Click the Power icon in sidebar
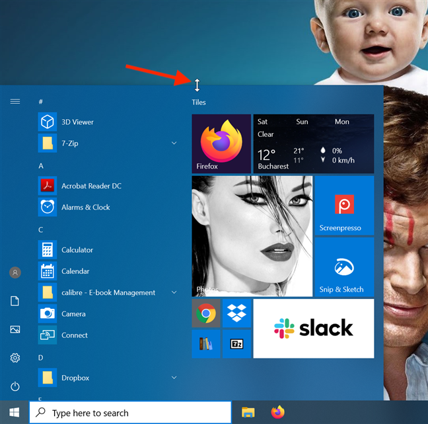This screenshot has width=428, height=424. pos(15,386)
